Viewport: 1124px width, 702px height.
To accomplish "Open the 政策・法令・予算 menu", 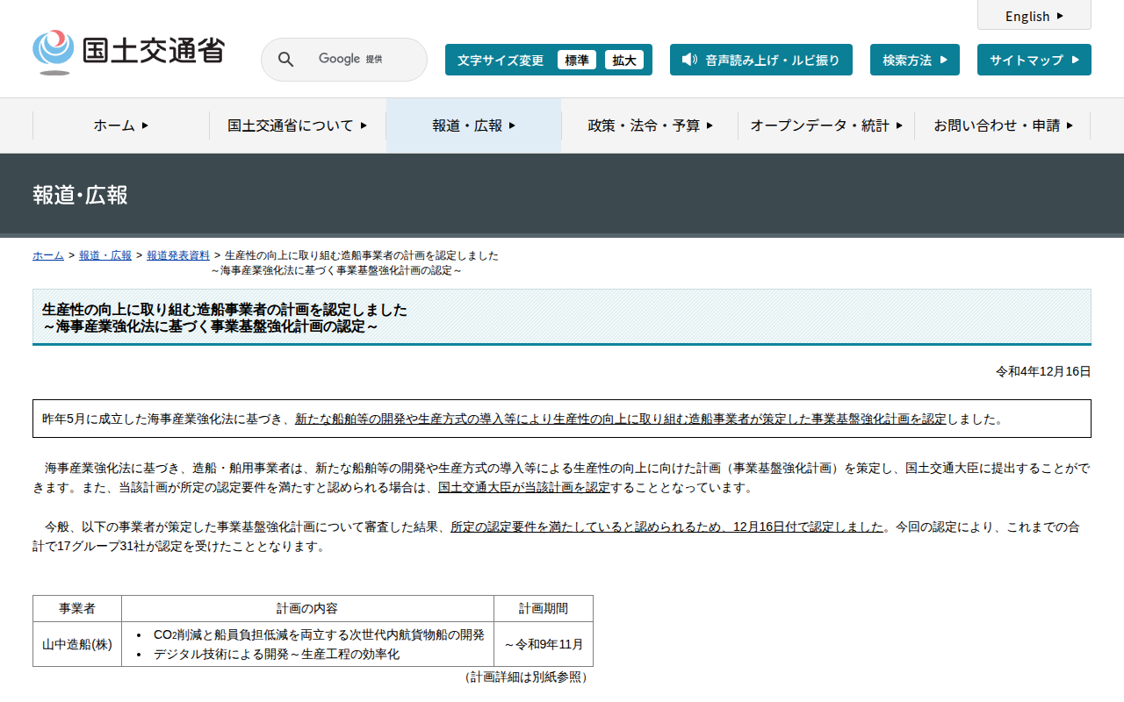I will click(x=651, y=125).
